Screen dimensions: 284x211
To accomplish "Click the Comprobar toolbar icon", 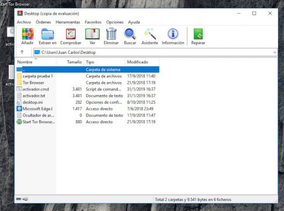I will pyautogui.click(x=71, y=34).
